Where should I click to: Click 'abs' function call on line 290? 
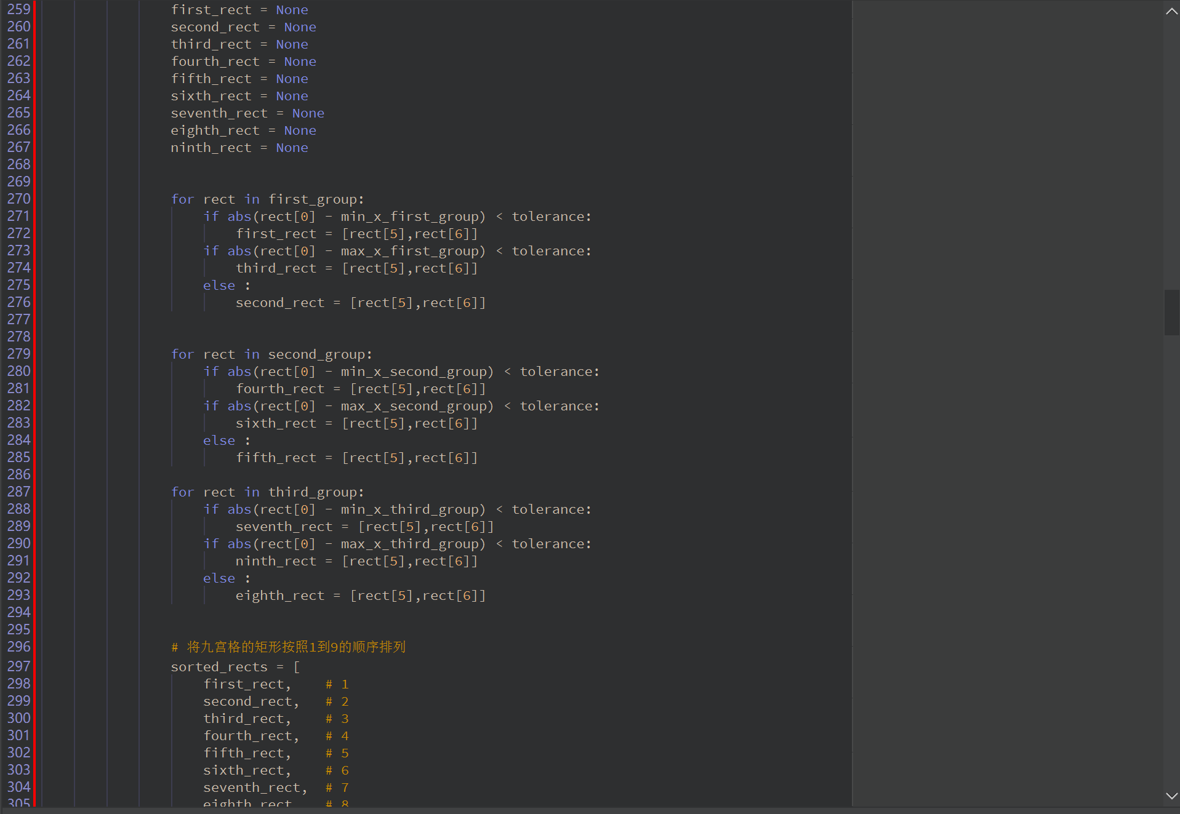click(239, 544)
